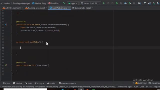Image resolution: width=160 pixels, height=90 pixels.
Task: Collapse the onClick method fold marker
Action: [x=11, y=65]
